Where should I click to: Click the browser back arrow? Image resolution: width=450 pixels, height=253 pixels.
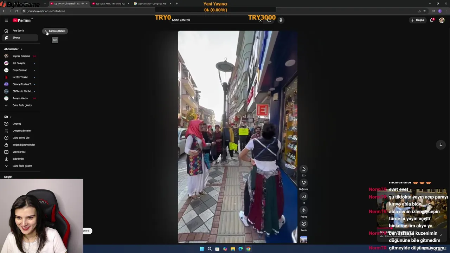pos(4,11)
